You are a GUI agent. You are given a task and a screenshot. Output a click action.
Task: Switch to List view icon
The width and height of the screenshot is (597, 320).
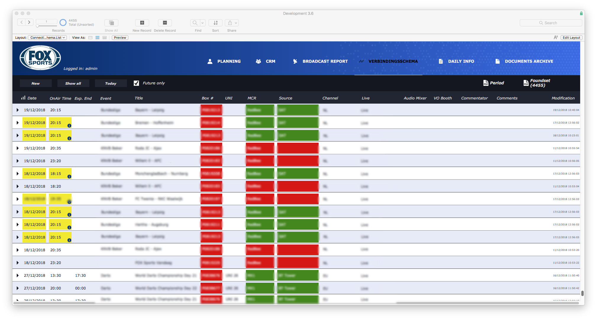97,38
